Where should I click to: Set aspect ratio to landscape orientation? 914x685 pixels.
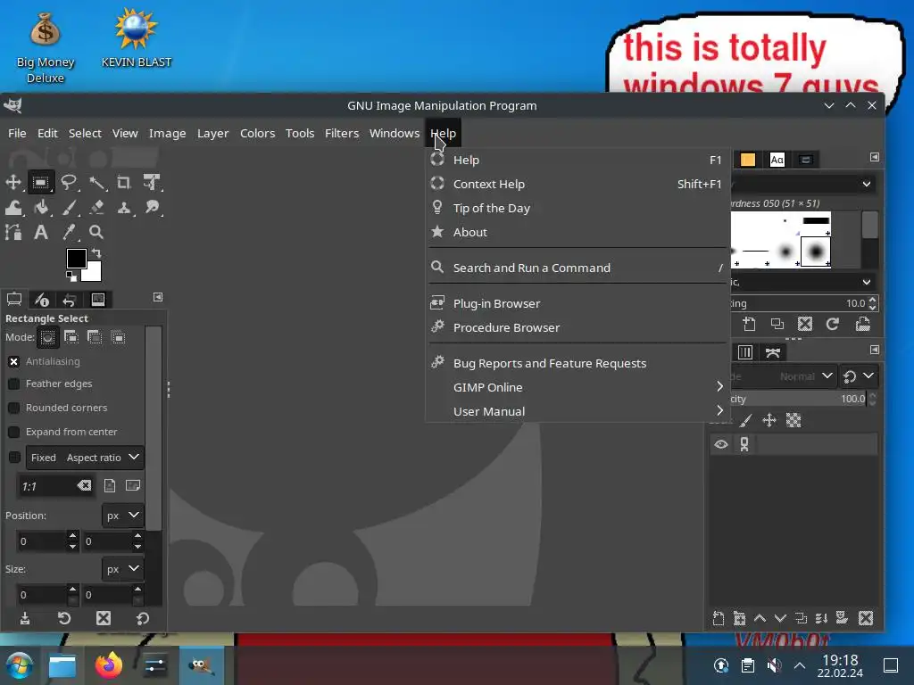coord(133,485)
